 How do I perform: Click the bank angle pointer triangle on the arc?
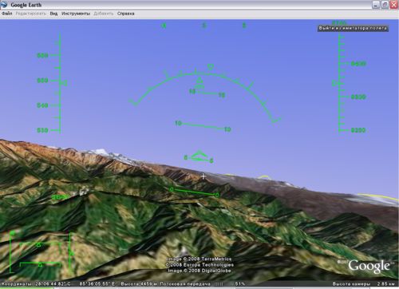pos(199,80)
